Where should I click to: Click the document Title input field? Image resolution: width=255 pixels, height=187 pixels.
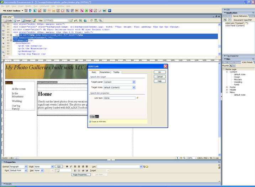pos(56,21)
